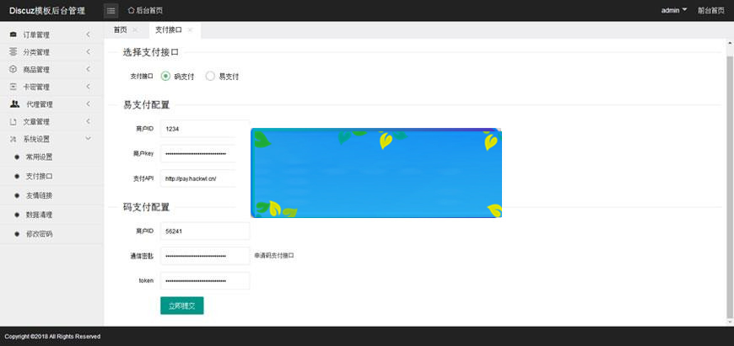This screenshot has width=734, height=346.
Task: Click the 代理管理 people icon in the sidebar
Action: pyautogui.click(x=14, y=104)
